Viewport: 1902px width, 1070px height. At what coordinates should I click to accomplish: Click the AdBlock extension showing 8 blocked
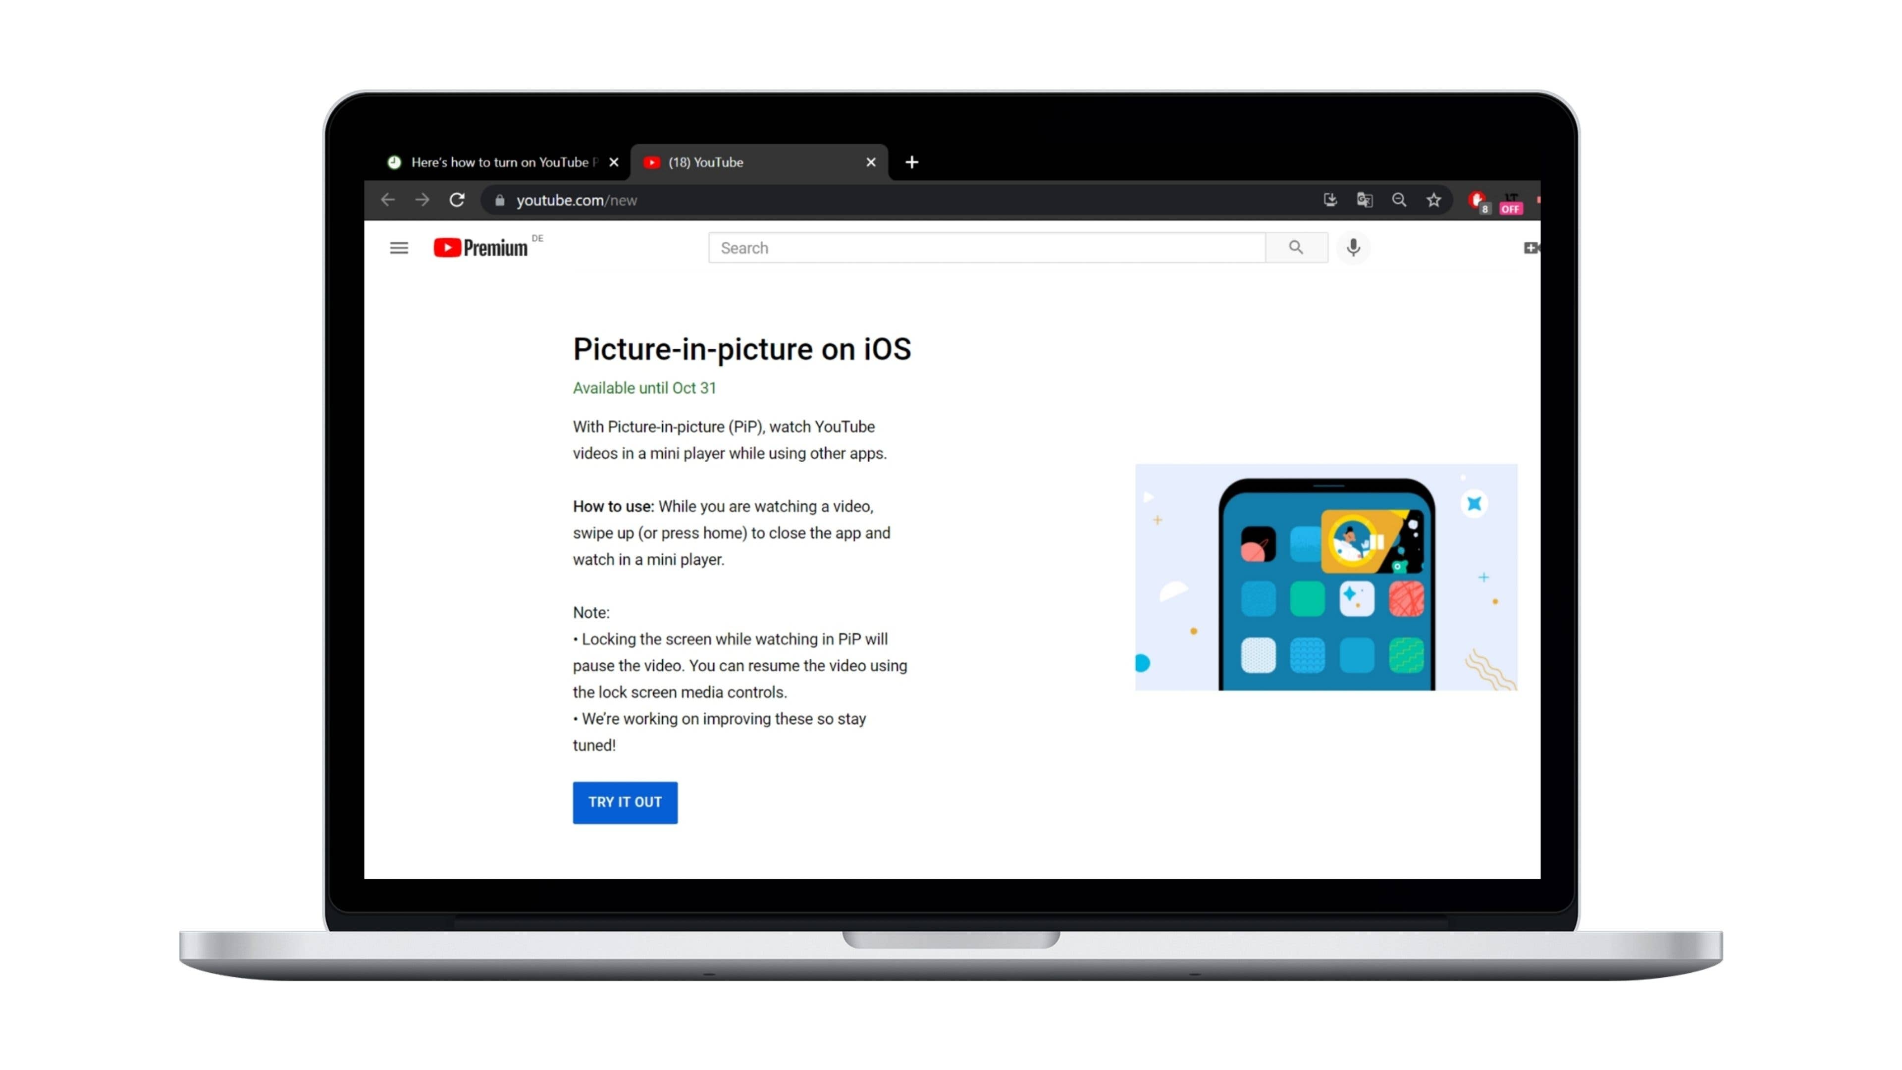pos(1477,199)
